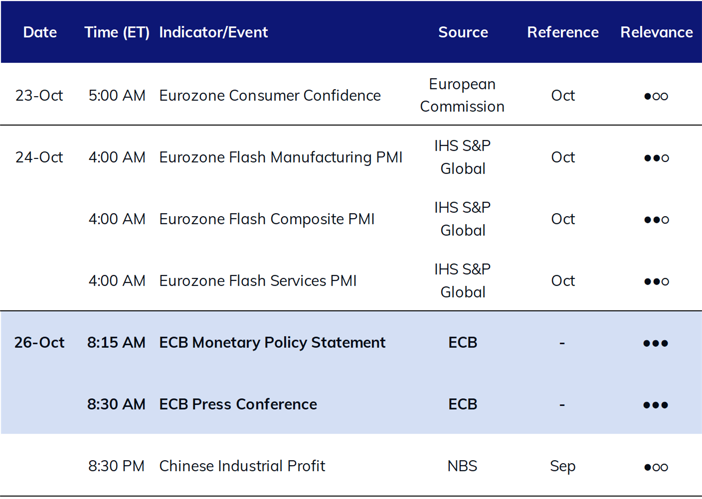The width and height of the screenshot is (702, 499).
Task: Click Flash Composite PMI relevance dots
Action: [x=656, y=220]
